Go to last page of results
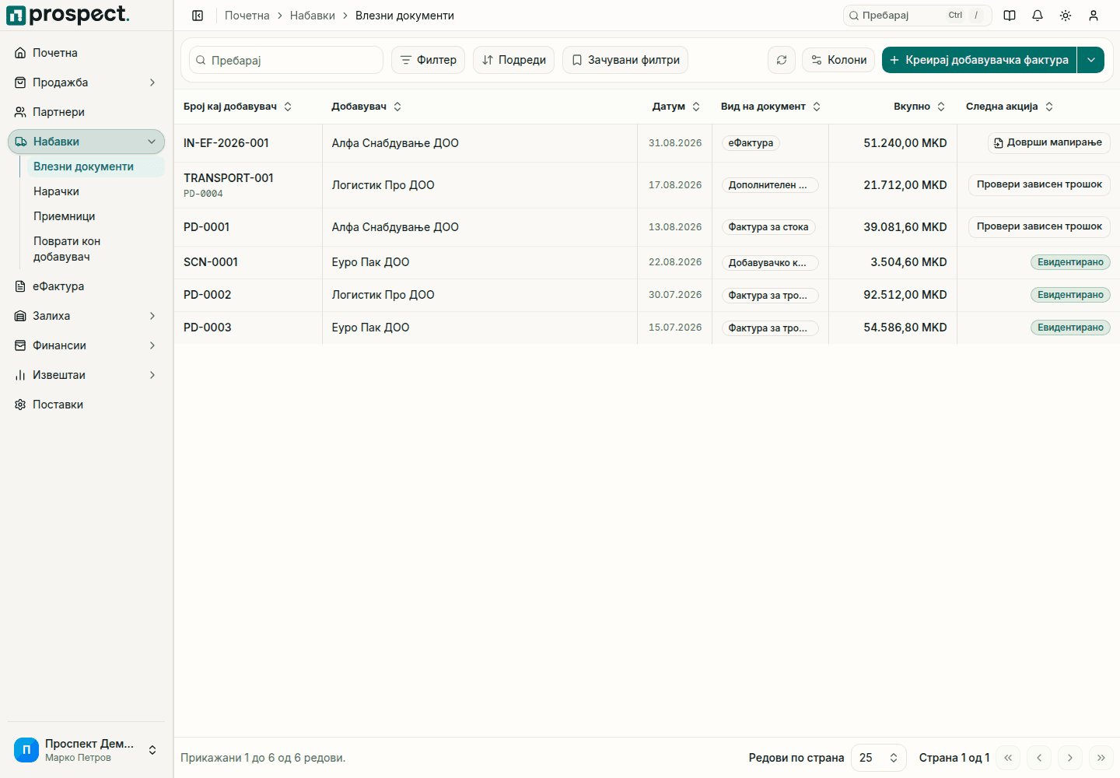The height and width of the screenshot is (778, 1120). (x=1101, y=758)
